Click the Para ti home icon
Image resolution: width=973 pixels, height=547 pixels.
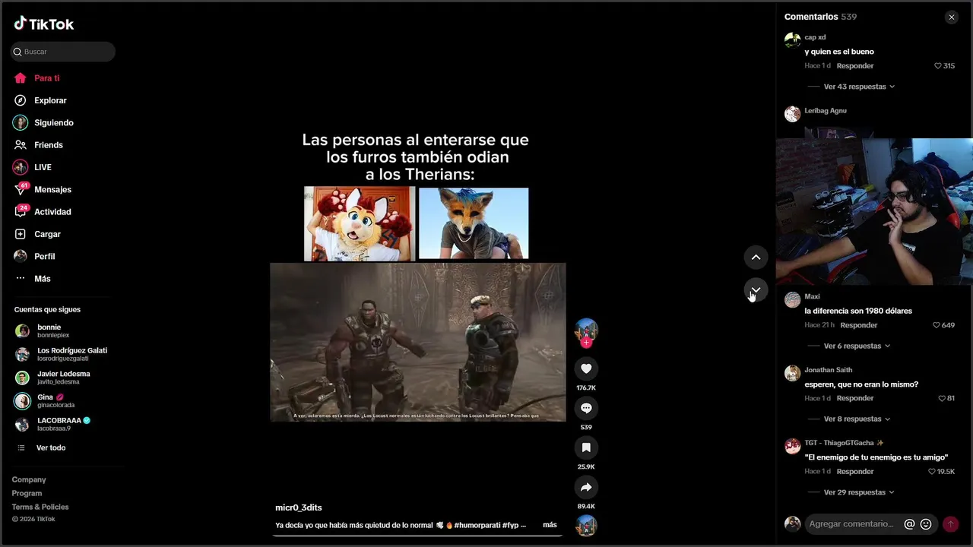[x=21, y=78]
